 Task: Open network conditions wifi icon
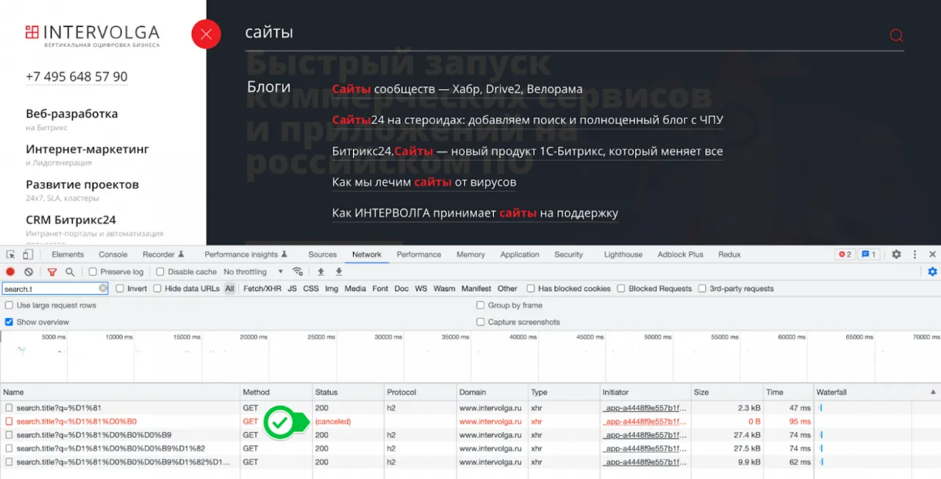click(x=298, y=272)
